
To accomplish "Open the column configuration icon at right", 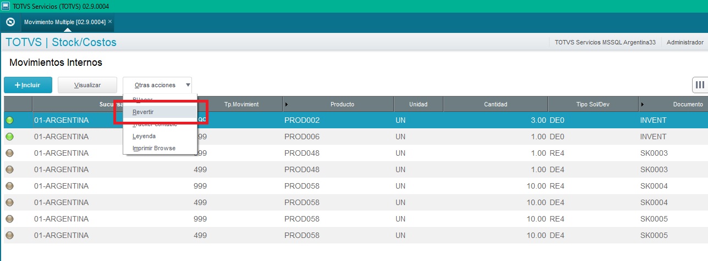I will tap(700, 85).
